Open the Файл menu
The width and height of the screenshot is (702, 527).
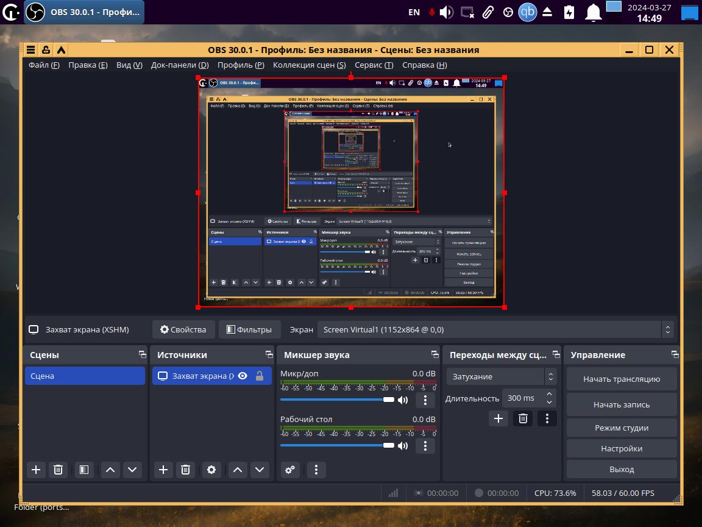(44, 65)
